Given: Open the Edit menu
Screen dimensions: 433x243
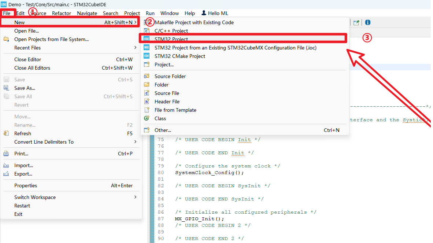Looking at the screenshot, I should coord(20,13).
